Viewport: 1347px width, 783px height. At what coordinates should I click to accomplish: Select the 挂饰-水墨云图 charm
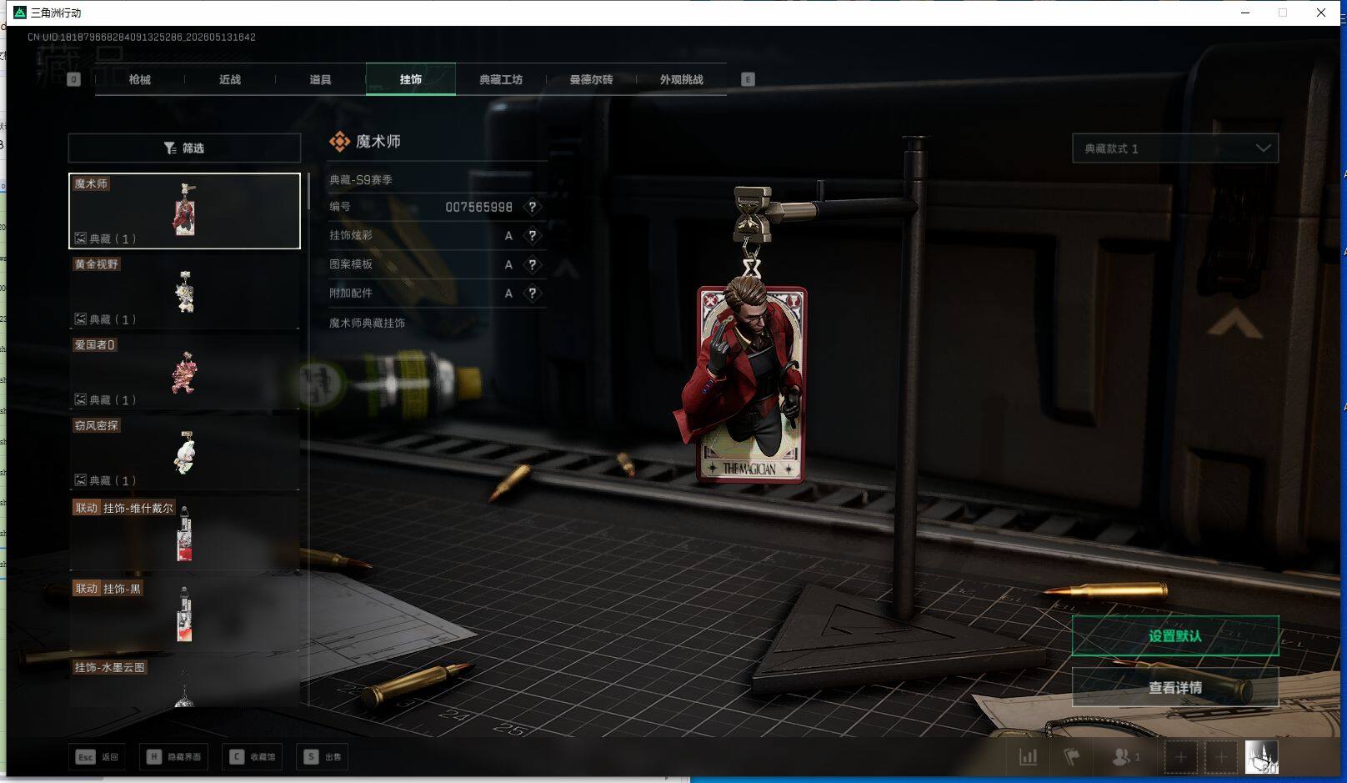pyautogui.click(x=184, y=683)
